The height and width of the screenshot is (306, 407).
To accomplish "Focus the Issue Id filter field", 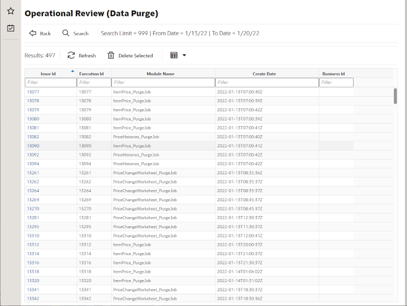I will [51, 82].
